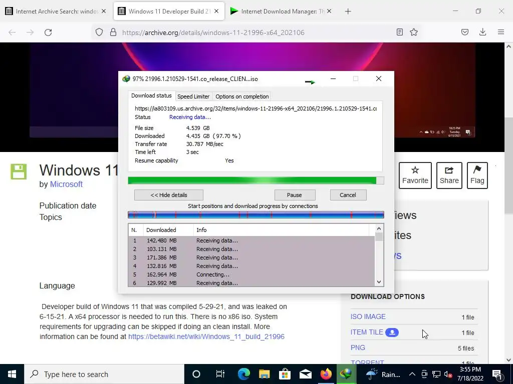Open the Windows Start menu

tap(12, 374)
